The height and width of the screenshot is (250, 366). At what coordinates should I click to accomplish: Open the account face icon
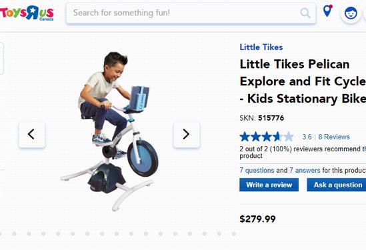(351, 13)
